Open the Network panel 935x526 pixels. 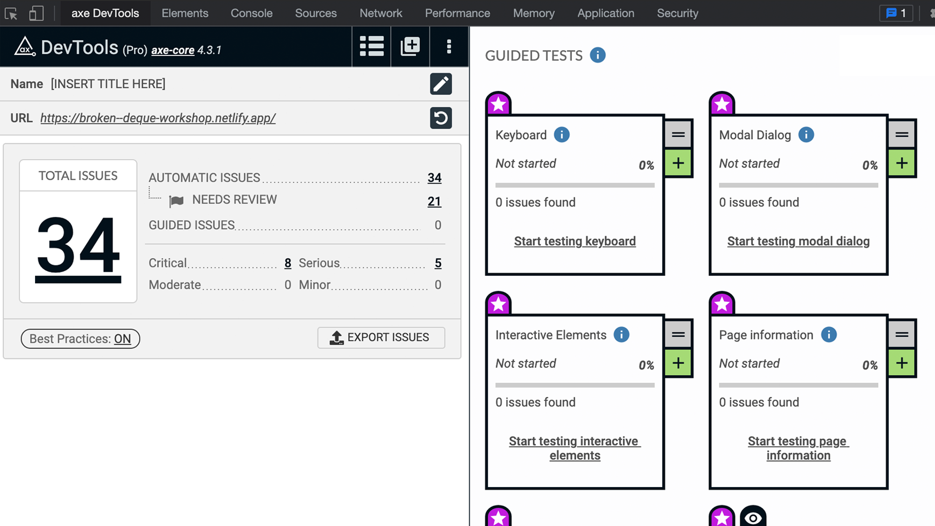point(380,13)
